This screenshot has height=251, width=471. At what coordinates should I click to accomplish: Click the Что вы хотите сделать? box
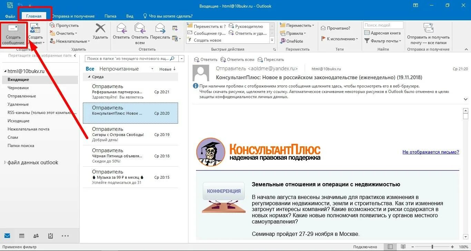pos(168,16)
